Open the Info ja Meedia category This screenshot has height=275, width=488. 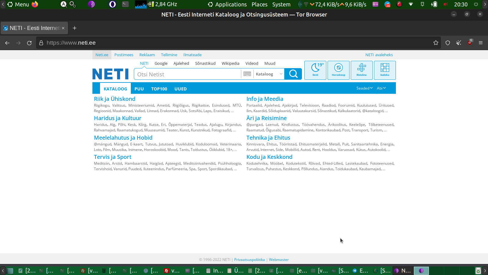[x=265, y=99]
